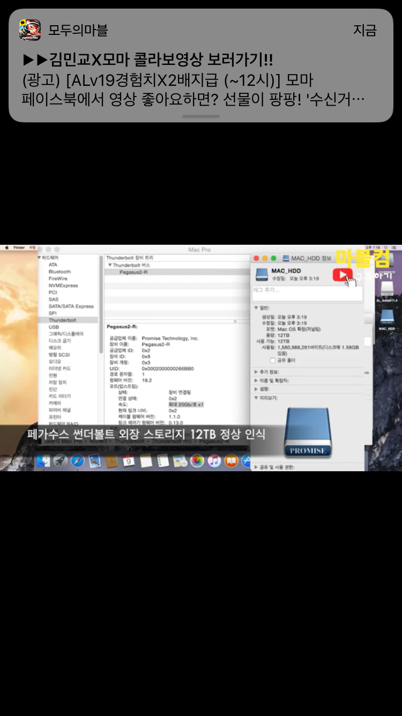Open 파일 menu in menu bar

pos(33,248)
